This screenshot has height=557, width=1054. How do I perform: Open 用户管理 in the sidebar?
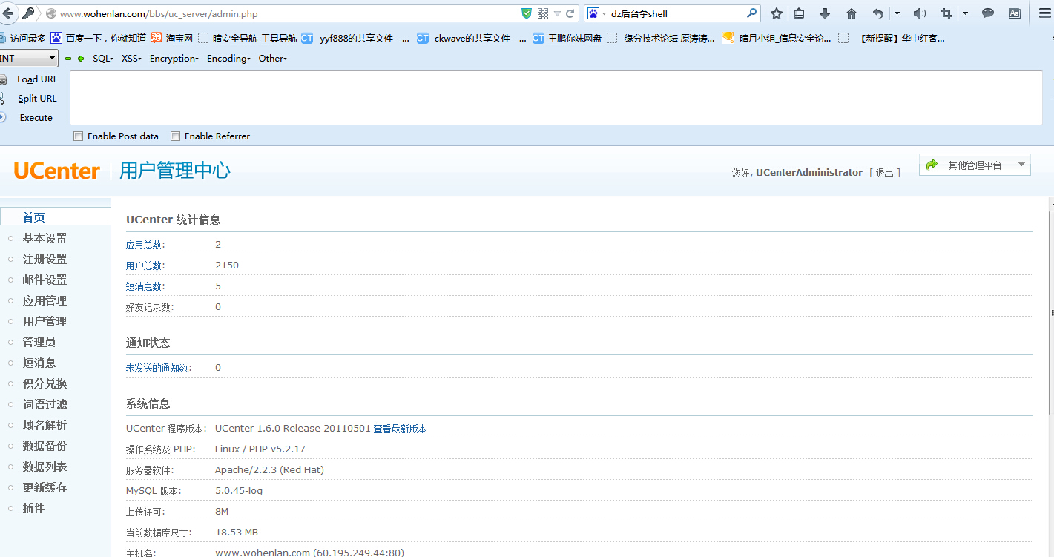tap(45, 321)
